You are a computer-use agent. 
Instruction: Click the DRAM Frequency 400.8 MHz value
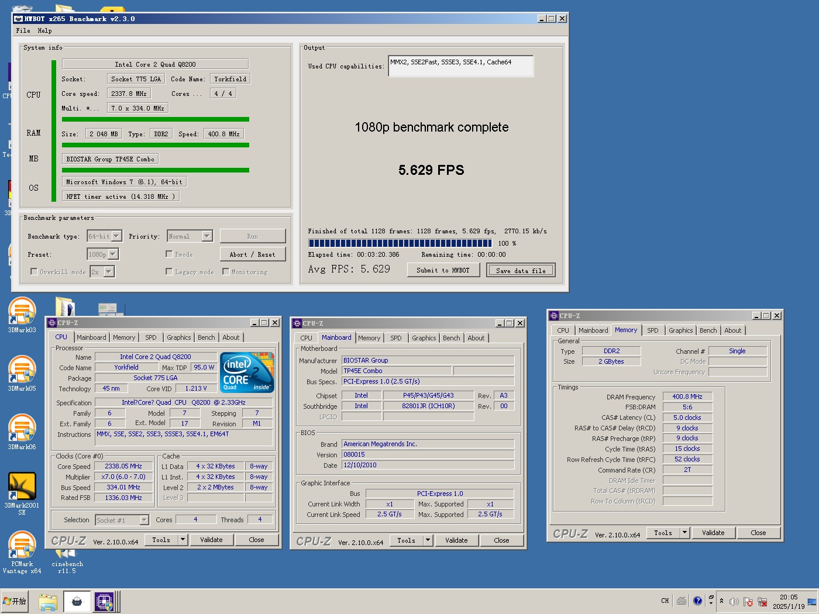(x=687, y=396)
